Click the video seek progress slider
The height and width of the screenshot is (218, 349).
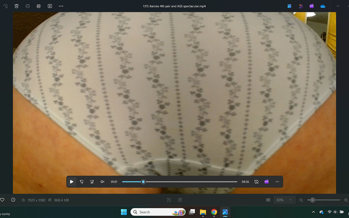pyautogui.click(x=179, y=182)
